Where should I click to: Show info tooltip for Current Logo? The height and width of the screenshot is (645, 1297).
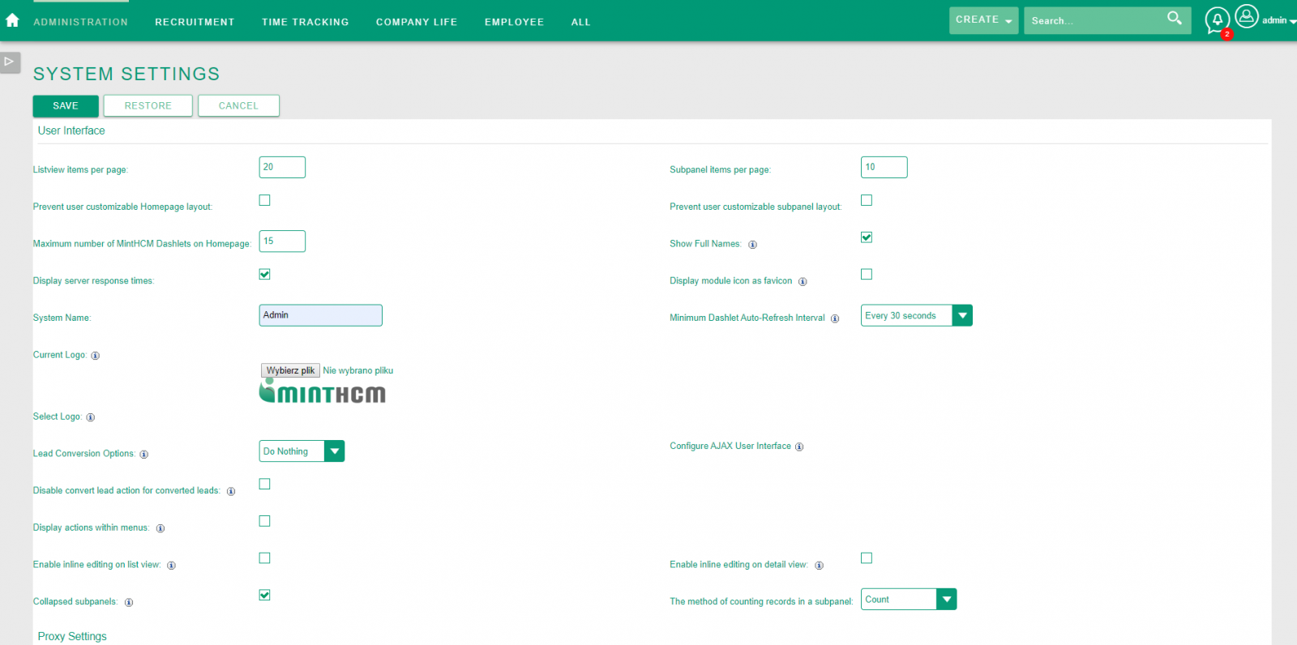(95, 356)
